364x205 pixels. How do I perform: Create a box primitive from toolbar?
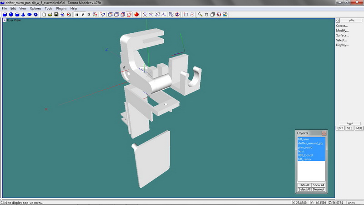(5, 15)
